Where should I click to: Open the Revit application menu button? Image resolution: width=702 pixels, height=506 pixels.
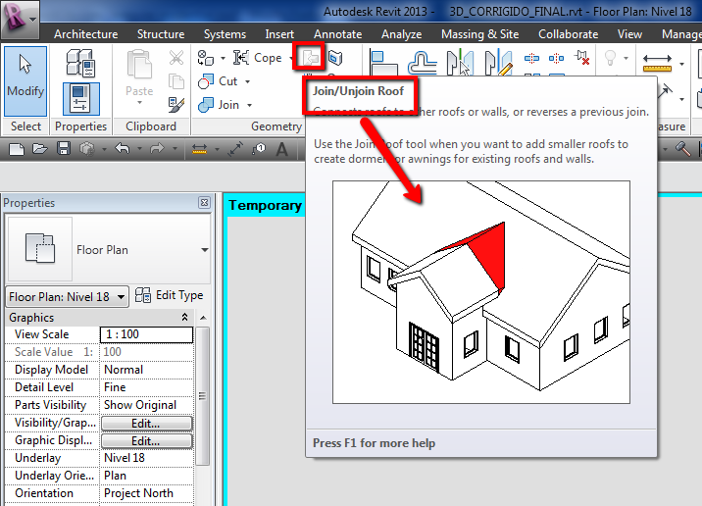20,20
